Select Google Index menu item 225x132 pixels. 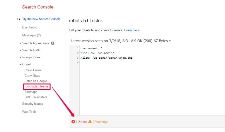coord(31,57)
